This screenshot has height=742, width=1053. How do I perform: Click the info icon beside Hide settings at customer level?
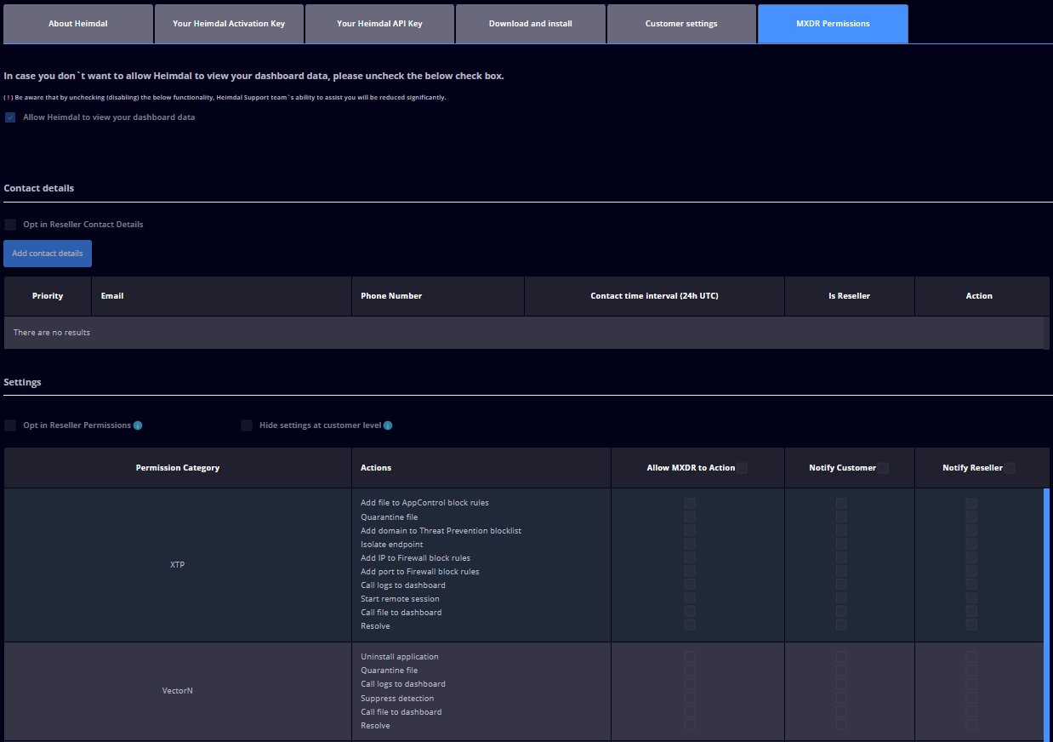pyautogui.click(x=388, y=425)
